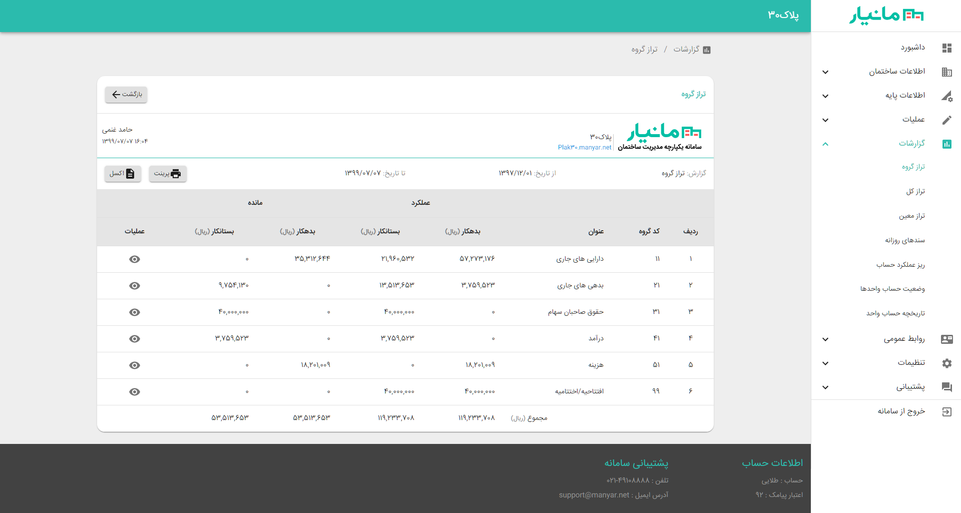The image size is (961, 513).
Task: View details of the حقوق صاحبان سهام row
Action: pos(135,312)
